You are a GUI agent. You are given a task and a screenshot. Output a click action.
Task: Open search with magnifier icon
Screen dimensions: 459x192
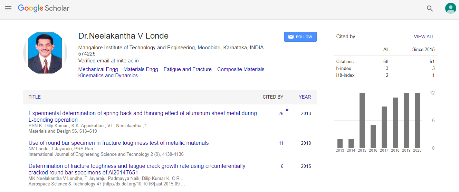(430, 9)
